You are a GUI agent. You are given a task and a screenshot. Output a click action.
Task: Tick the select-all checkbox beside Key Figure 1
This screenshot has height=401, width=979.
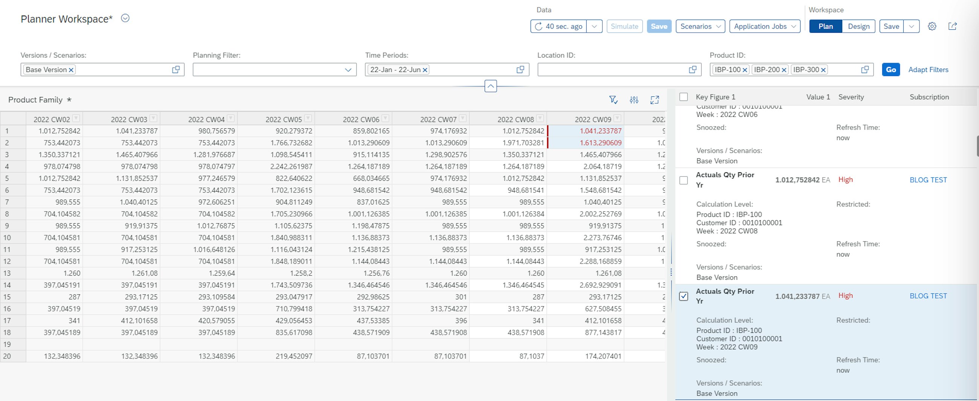[x=683, y=97]
